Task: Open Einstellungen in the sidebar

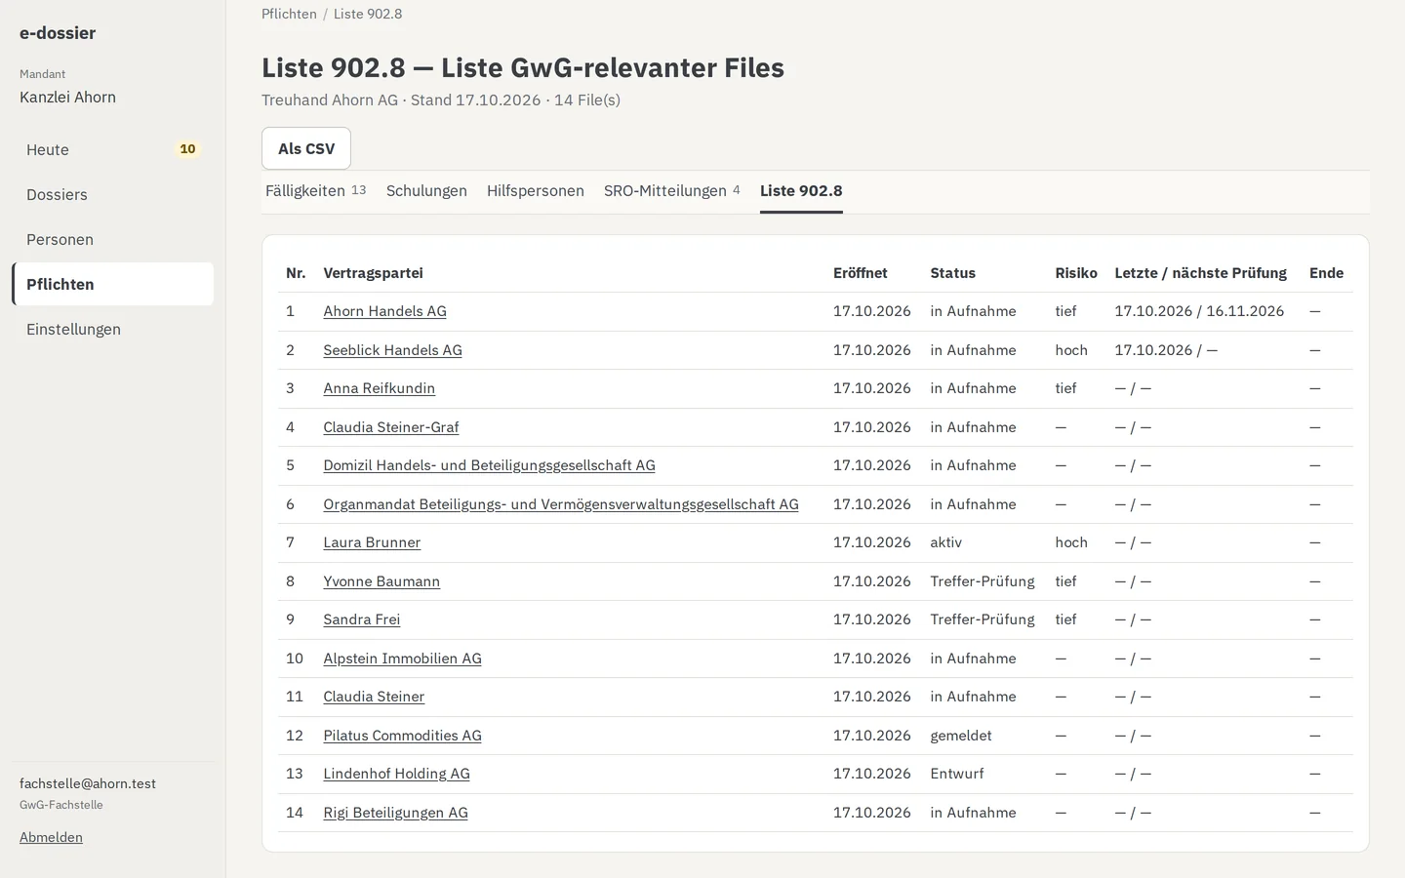Action: point(113,329)
